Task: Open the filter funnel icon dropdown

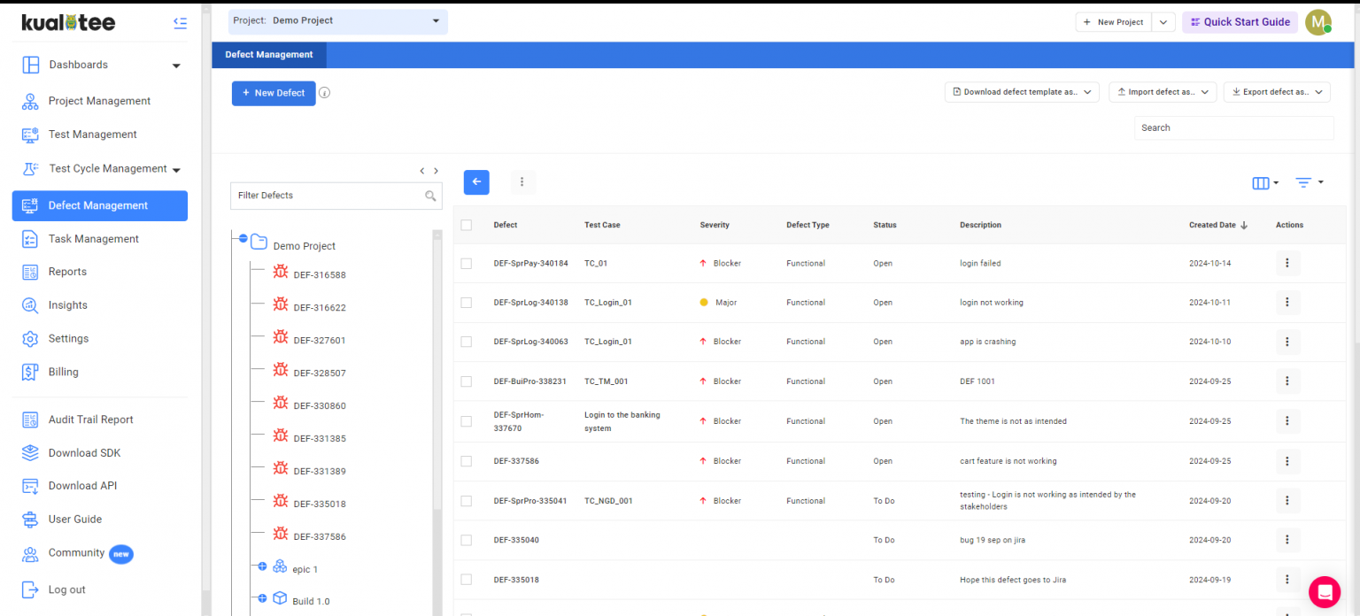Action: [1309, 182]
